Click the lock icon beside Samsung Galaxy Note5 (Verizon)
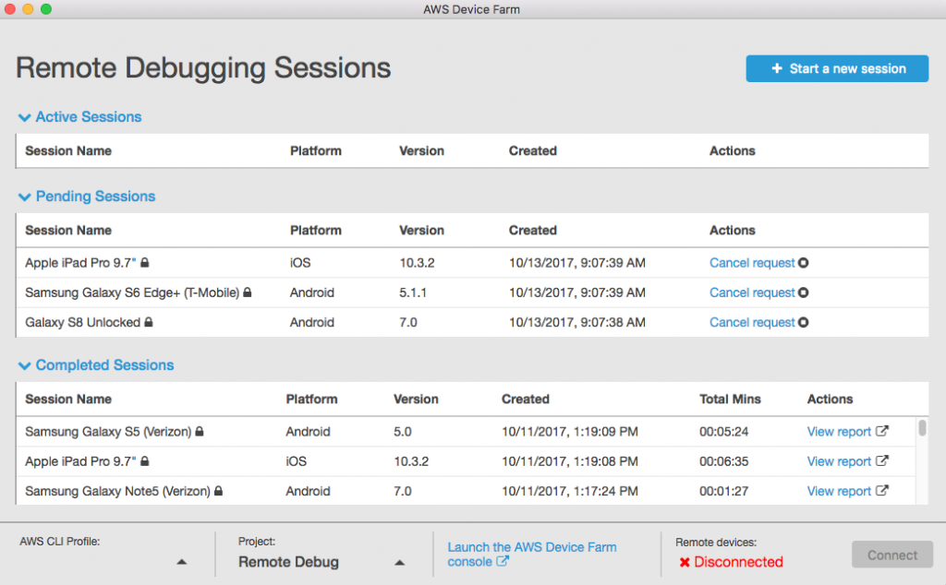The image size is (946, 585). (218, 490)
